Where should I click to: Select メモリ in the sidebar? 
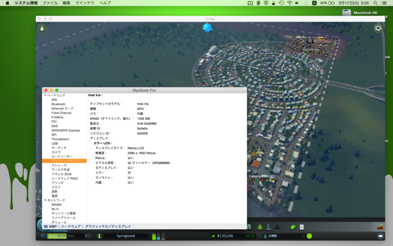tap(56, 187)
